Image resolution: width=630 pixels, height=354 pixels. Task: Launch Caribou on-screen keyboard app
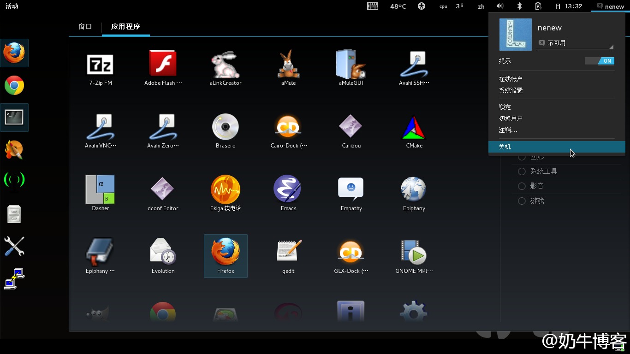(x=351, y=126)
